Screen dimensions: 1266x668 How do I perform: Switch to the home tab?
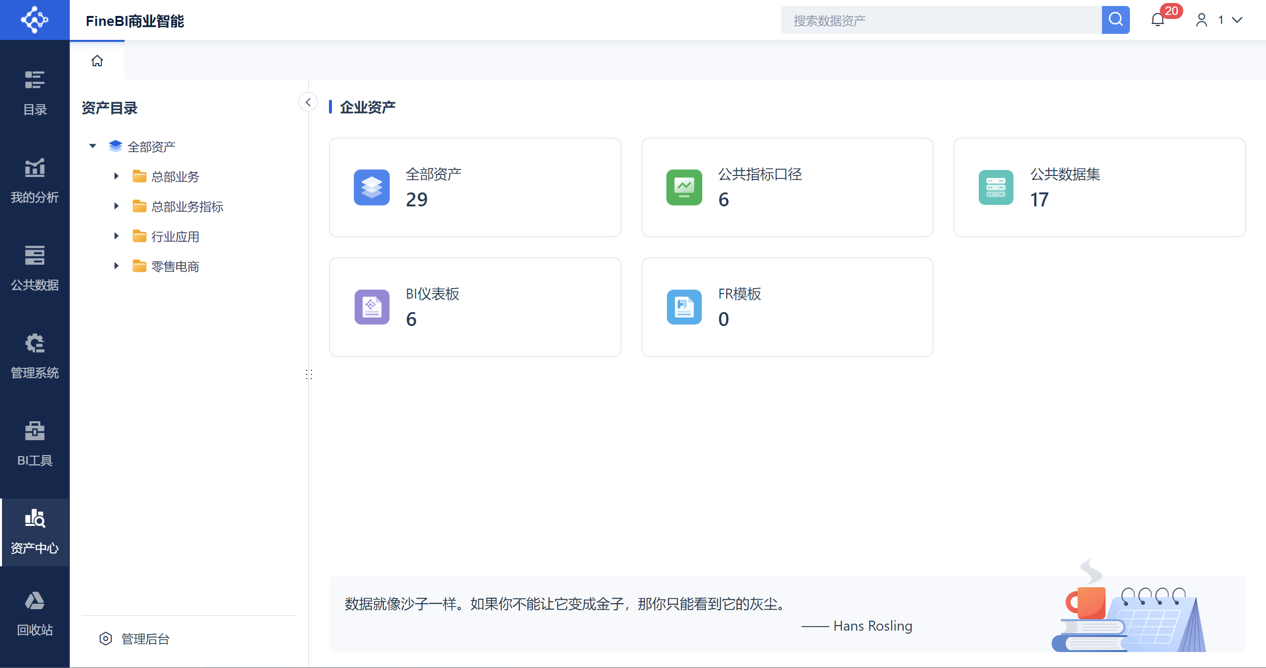[x=97, y=61]
